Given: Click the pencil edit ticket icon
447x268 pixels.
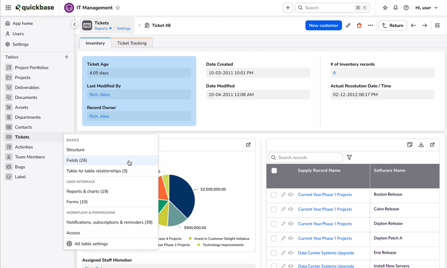Looking at the screenshot, I should pyautogui.click(x=348, y=25).
